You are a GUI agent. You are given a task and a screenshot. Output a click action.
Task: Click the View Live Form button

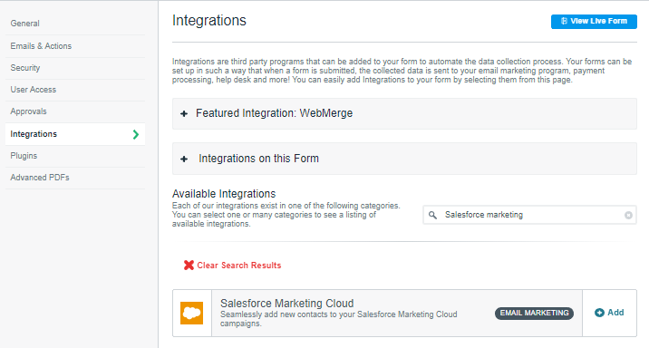coord(594,22)
